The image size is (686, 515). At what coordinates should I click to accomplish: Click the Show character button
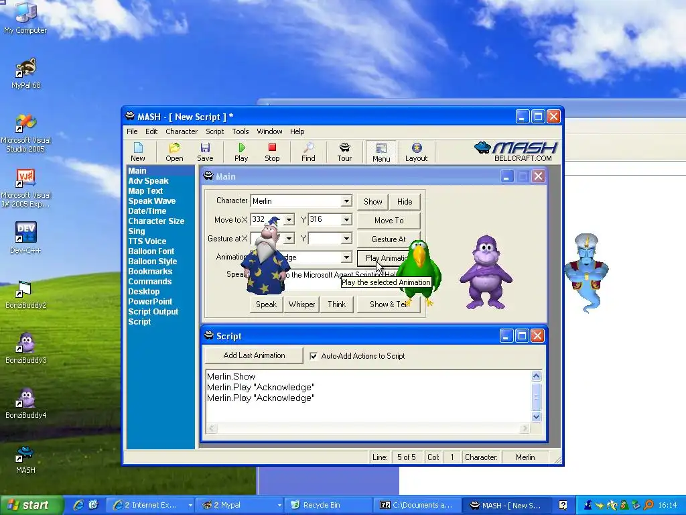(372, 201)
